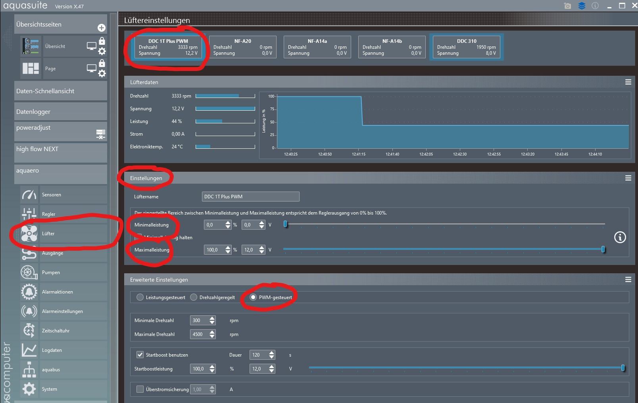Select the DDC 1T Plus PWM fan tab
Viewport: 638px width, 403px height.
tap(168, 47)
